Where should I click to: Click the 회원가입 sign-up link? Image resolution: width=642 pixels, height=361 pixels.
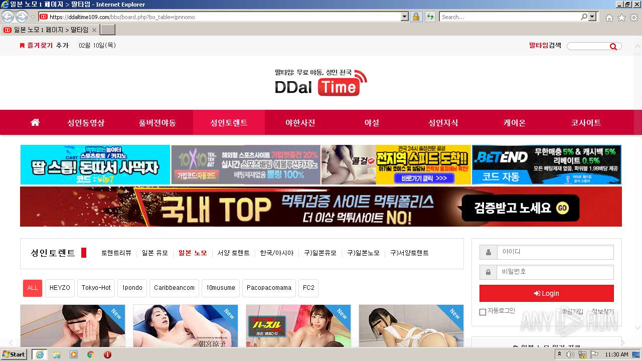click(x=572, y=311)
